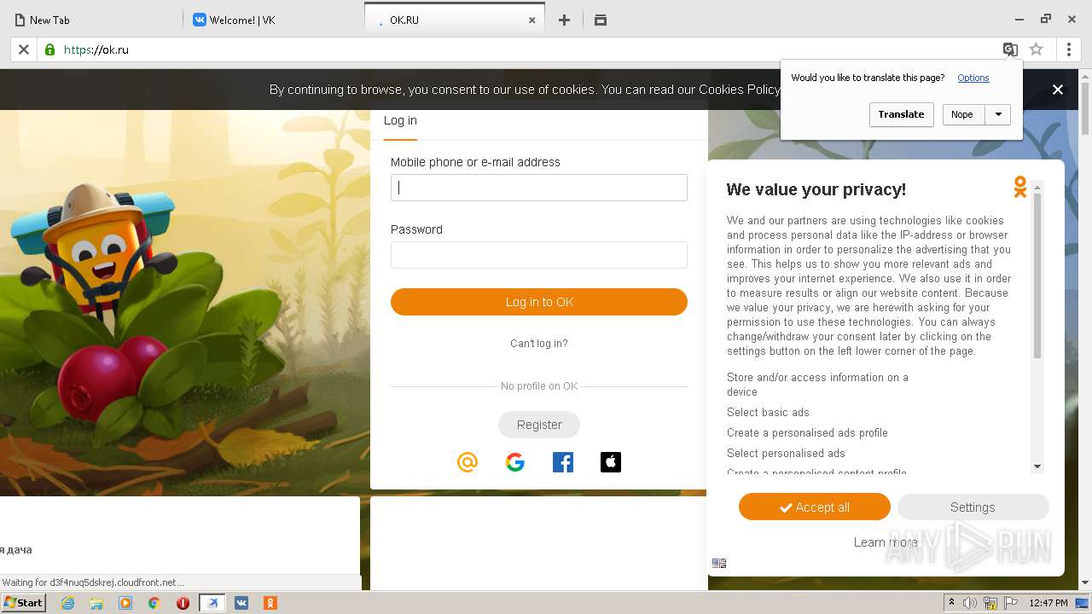Click the 12:47 PM clock
Screen dimensions: 1092x614
(1048, 603)
